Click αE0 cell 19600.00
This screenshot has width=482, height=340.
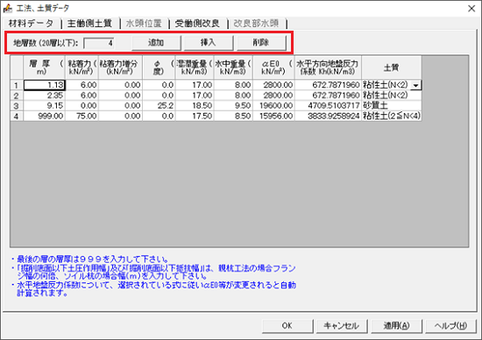coord(273,106)
